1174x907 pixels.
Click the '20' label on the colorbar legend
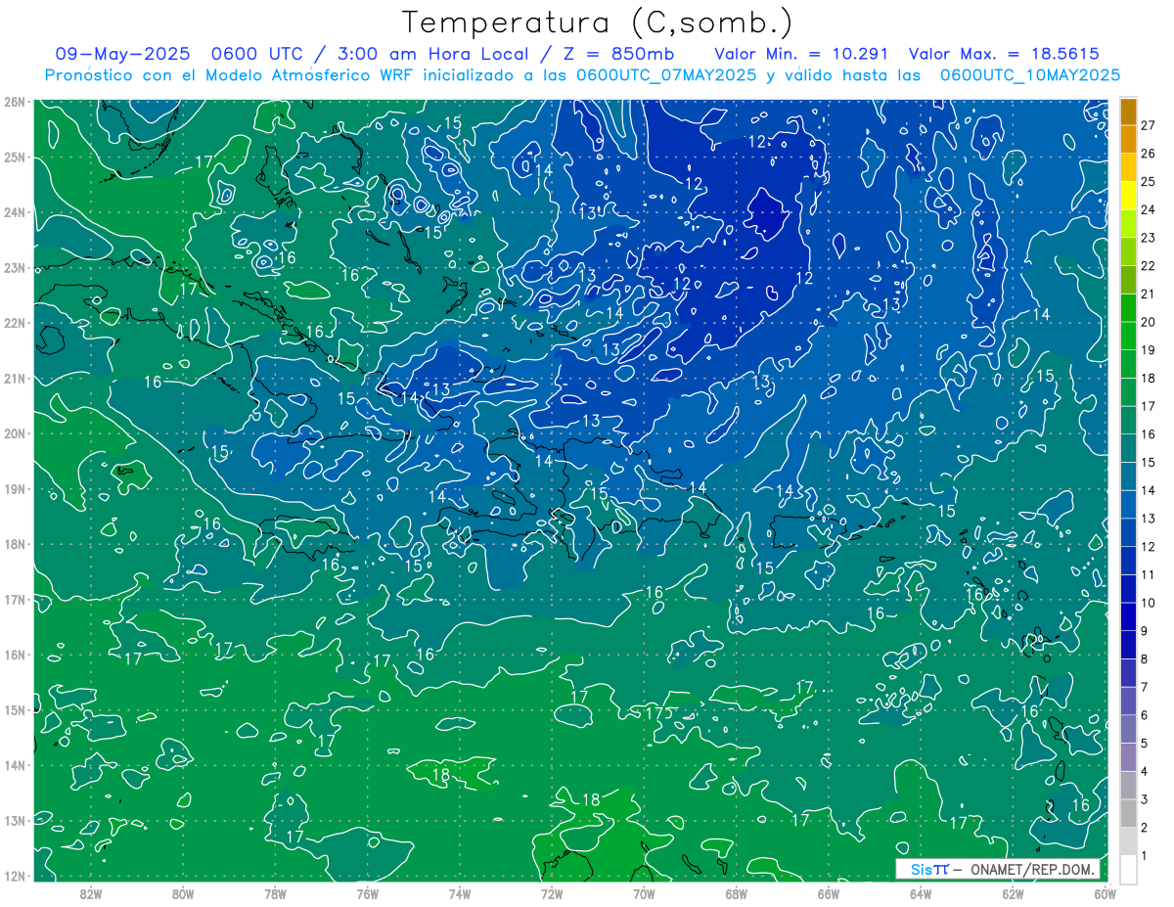[1149, 322]
